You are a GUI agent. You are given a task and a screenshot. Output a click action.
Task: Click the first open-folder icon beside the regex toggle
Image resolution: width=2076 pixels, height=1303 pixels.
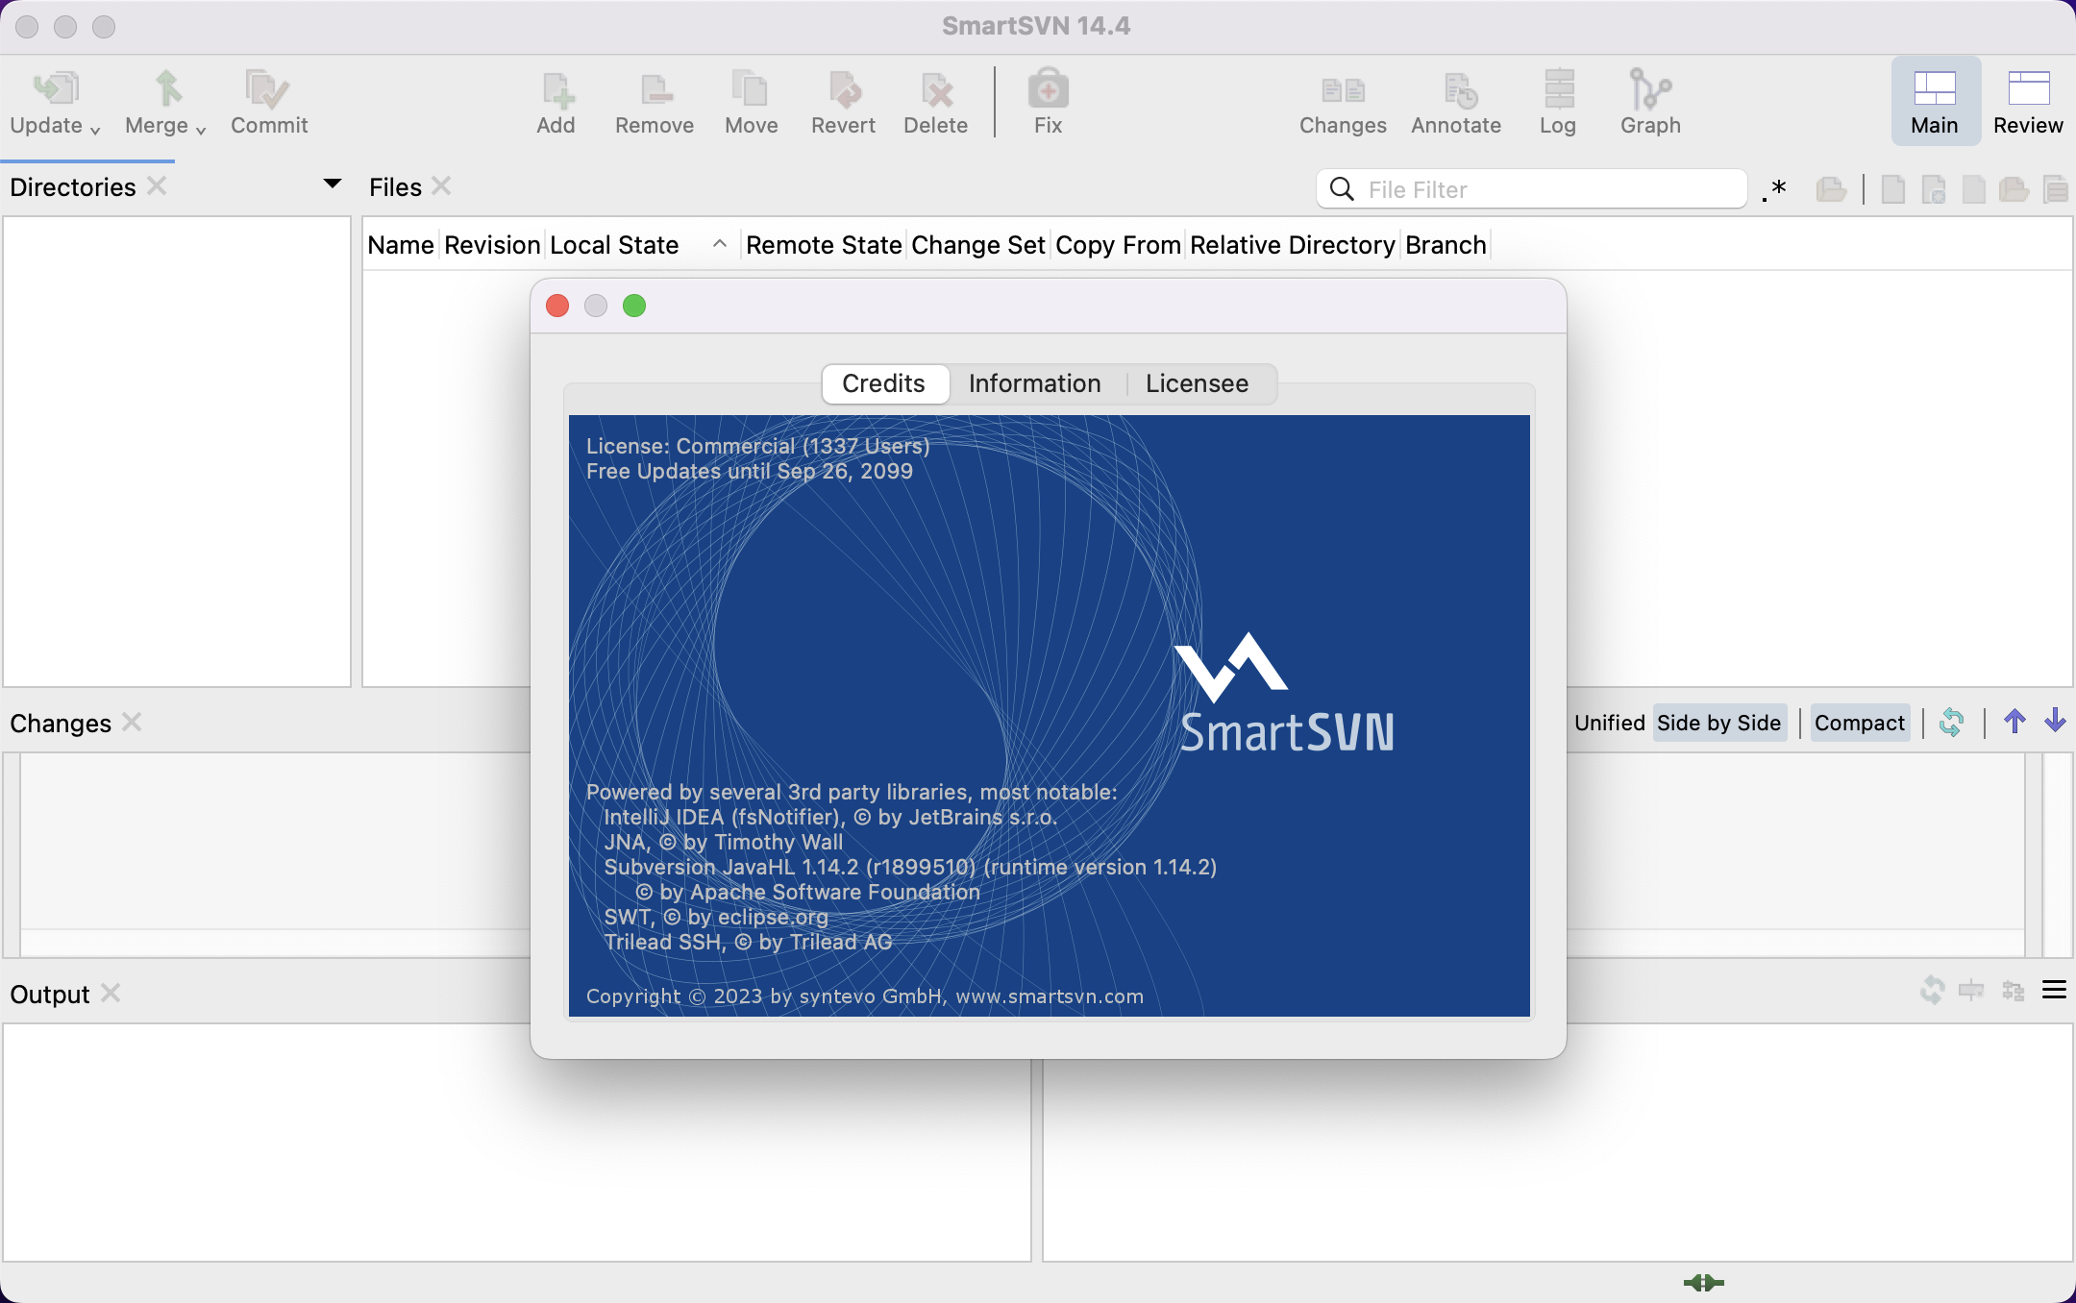(x=1831, y=189)
